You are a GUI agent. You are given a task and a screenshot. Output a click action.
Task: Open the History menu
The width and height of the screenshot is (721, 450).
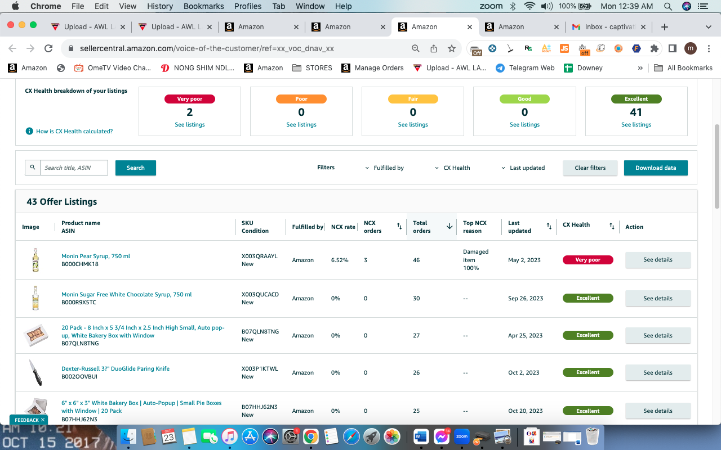click(x=160, y=6)
